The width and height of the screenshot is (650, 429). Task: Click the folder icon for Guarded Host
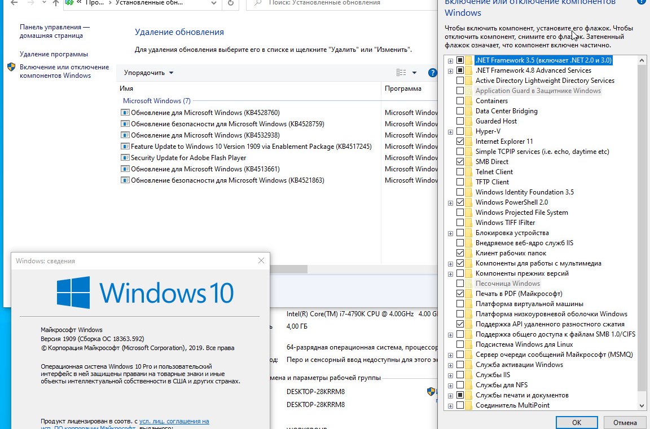[469, 121]
